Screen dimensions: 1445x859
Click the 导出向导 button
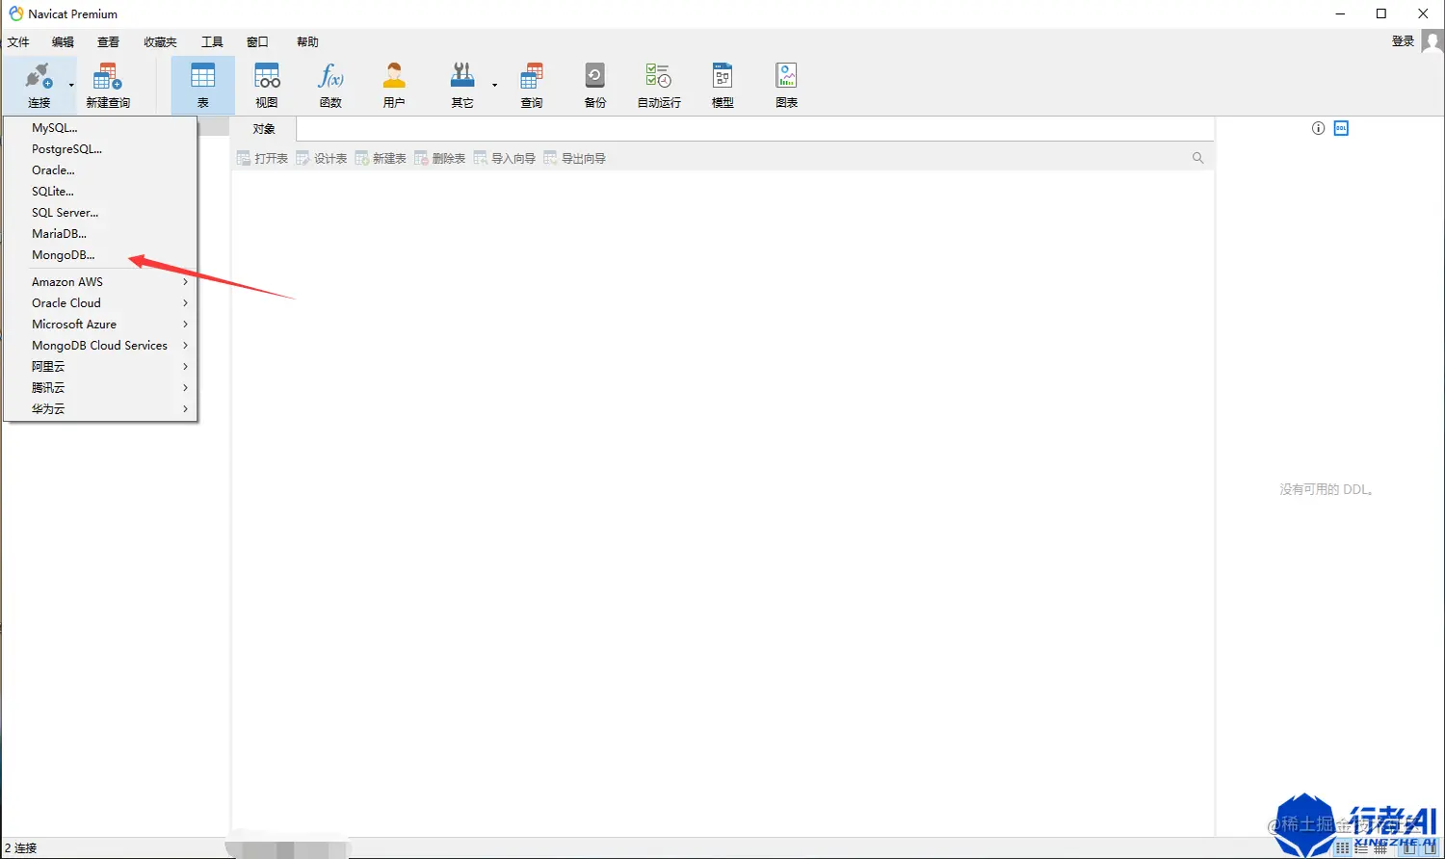pos(575,158)
